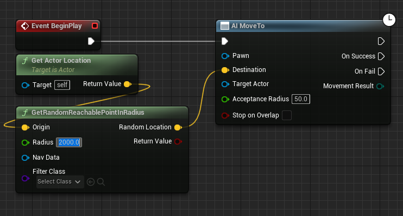Click the Movement Result output pin
Viewport: 403px width, 216px height.
coord(380,87)
